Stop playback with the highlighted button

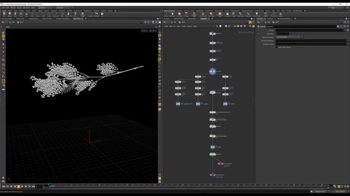[19, 186]
